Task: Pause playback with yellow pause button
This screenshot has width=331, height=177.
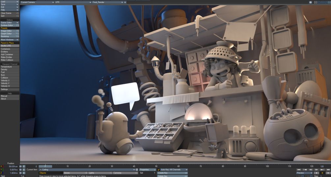Action: pos(322,173)
